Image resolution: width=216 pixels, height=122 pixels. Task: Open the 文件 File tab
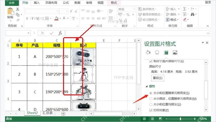pyautogui.click(x=12, y=3)
